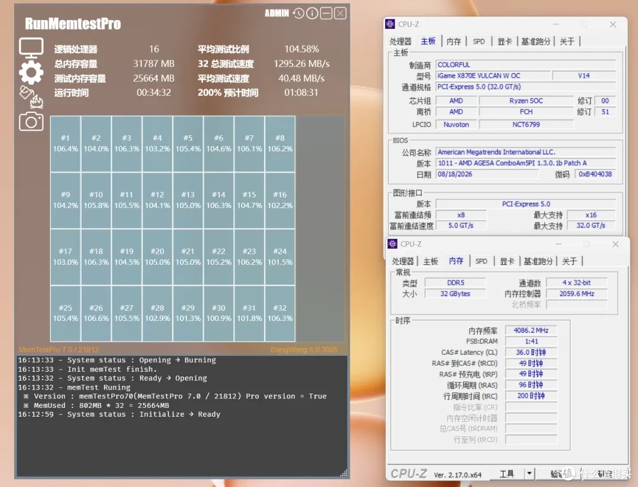
Task: Click the 4086.2 MHz memory frequency field
Action: (x=531, y=330)
